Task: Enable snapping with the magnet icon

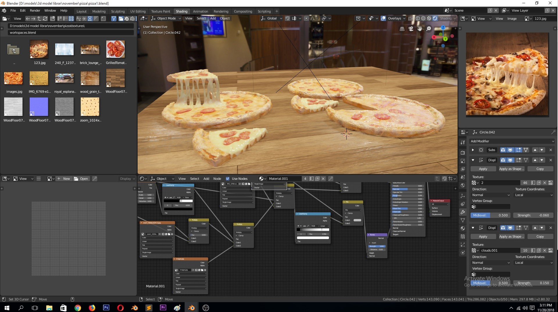Action: click(287, 18)
